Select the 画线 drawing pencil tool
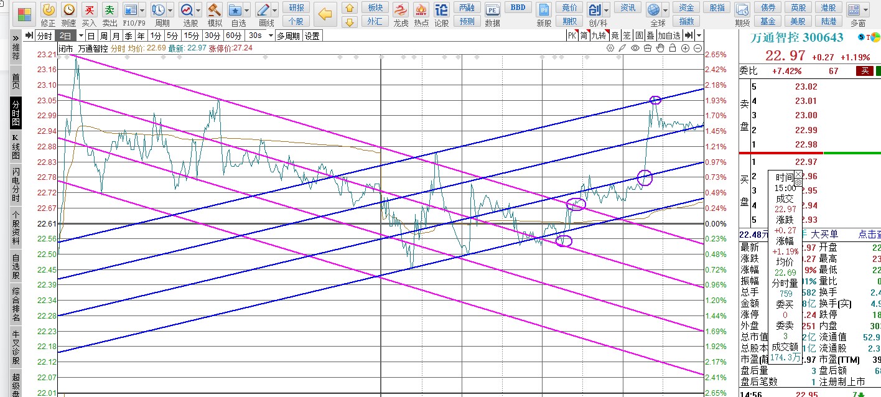 coord(263,10)
